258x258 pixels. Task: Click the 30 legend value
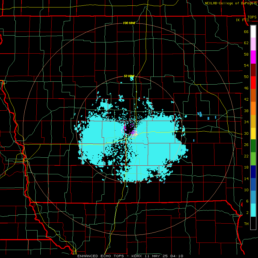246,133
